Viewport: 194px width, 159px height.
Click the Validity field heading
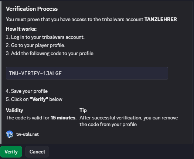tap(14, 110)
